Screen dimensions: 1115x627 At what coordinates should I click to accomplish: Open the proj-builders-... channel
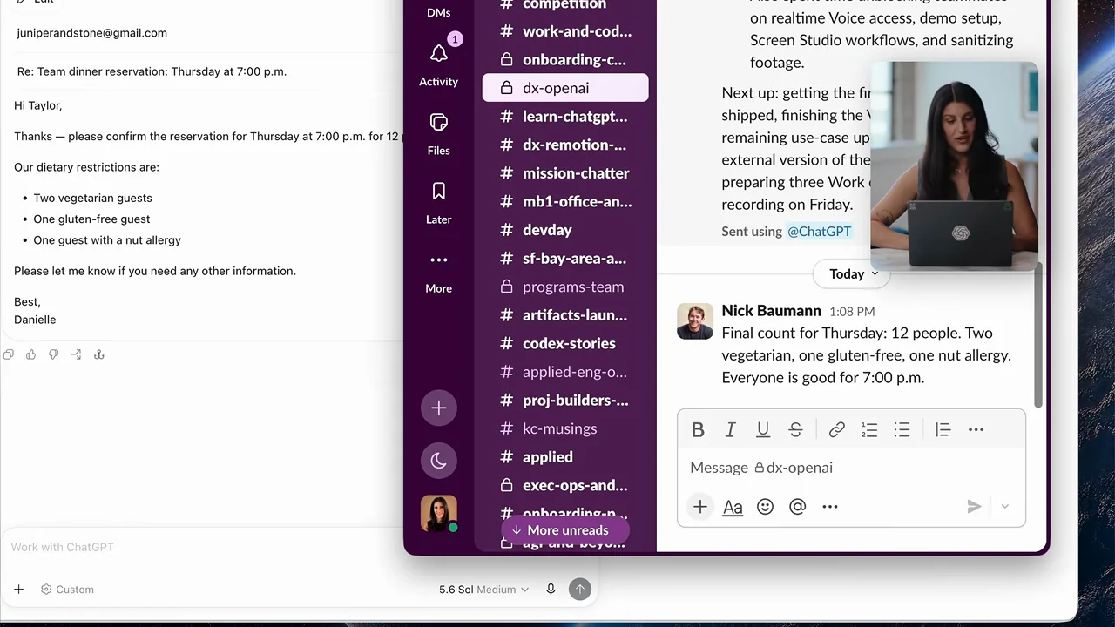[565, 401]
